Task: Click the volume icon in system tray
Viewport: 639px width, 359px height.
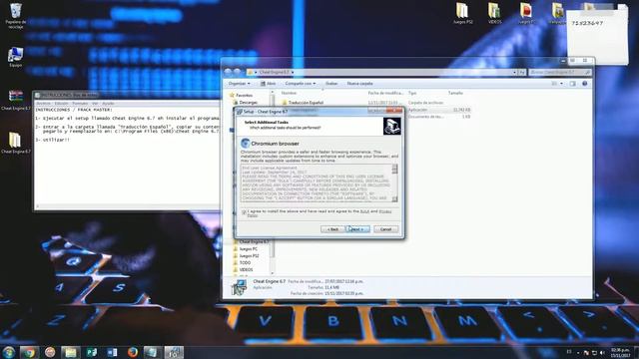Action: coord(602,352)
